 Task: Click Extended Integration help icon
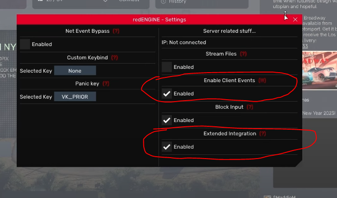click(263, 134)
